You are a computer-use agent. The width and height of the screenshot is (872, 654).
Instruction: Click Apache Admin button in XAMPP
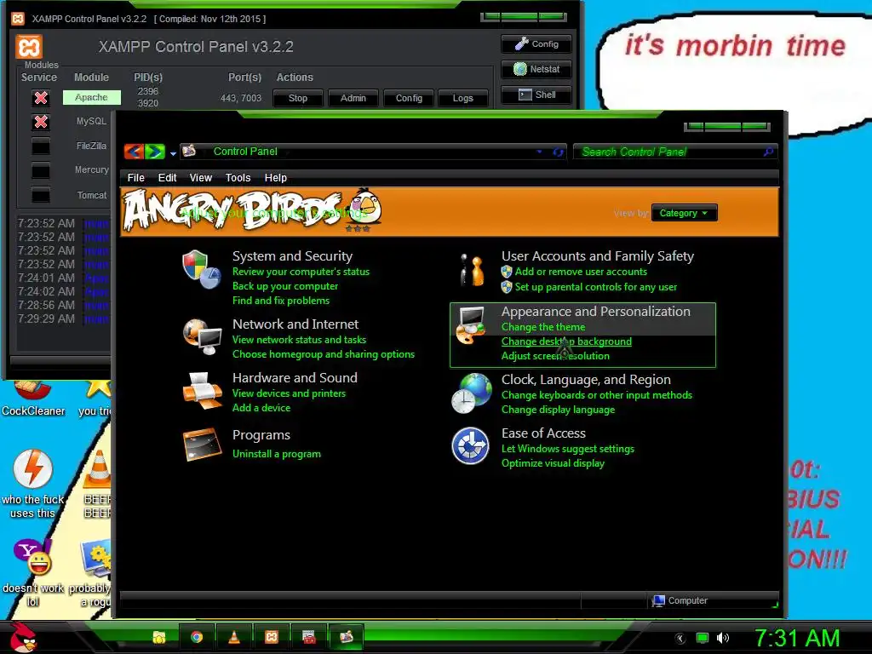click(353, 98)
